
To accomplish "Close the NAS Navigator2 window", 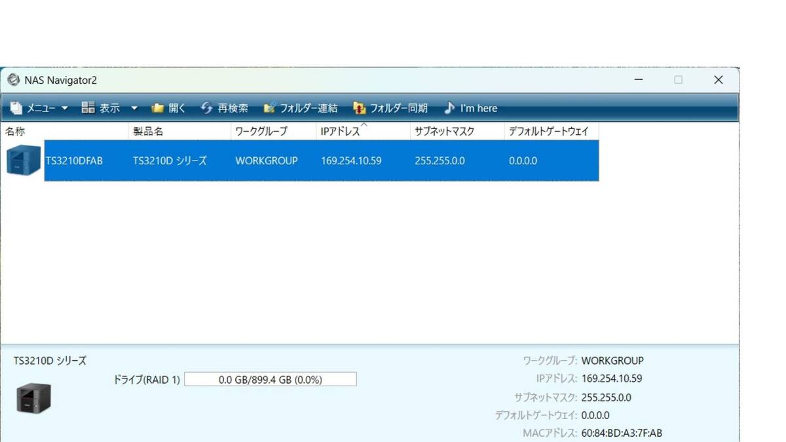I will [x=719, y=80].
